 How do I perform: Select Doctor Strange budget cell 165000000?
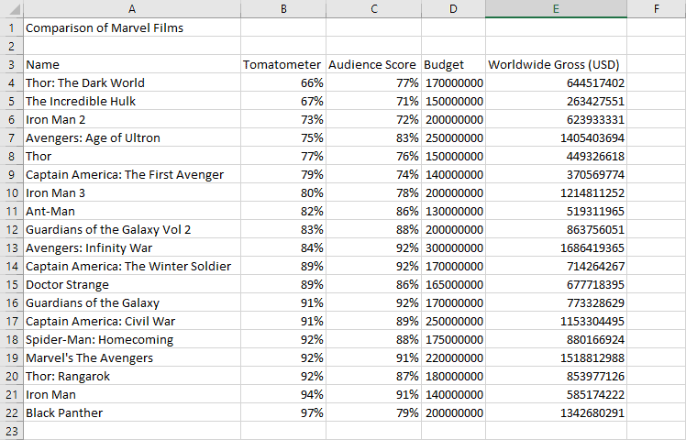click(x=453, y=285)
